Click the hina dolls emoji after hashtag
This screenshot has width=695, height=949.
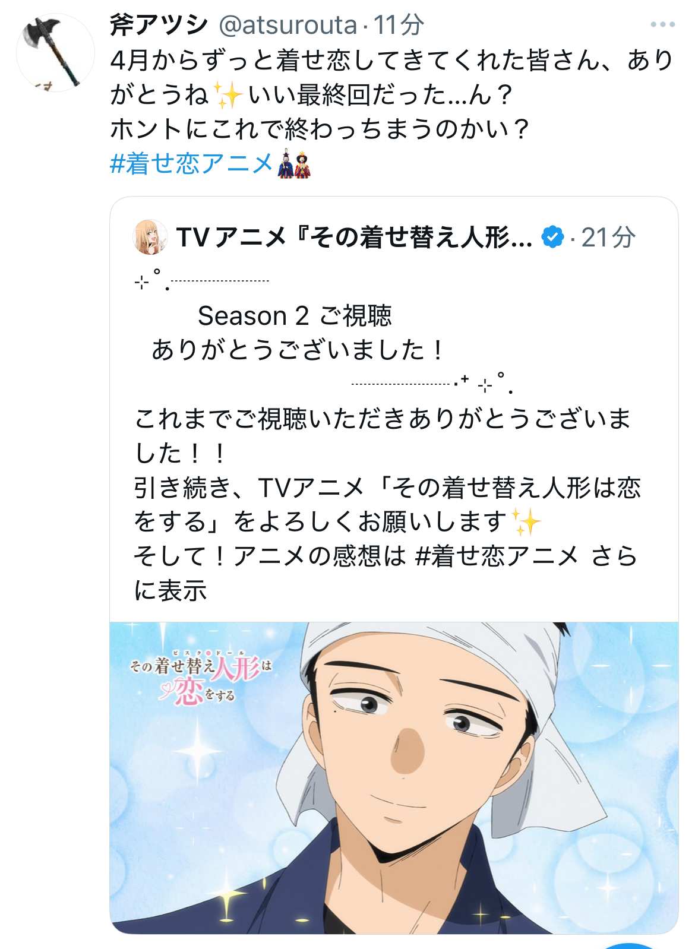point(294,163)
